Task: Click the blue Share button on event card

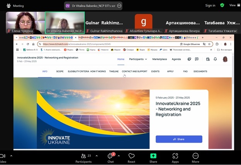Action: [x=179, y=139]
